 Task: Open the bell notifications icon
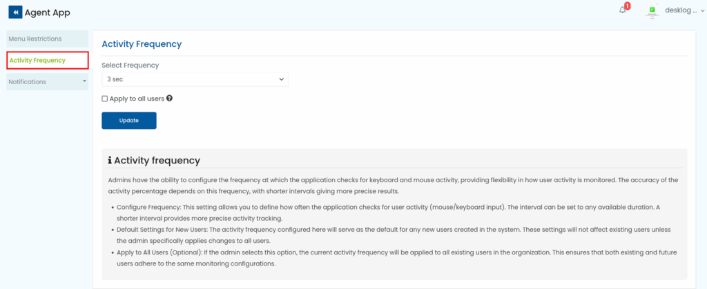pyautogui.click(x=622, y=10)
